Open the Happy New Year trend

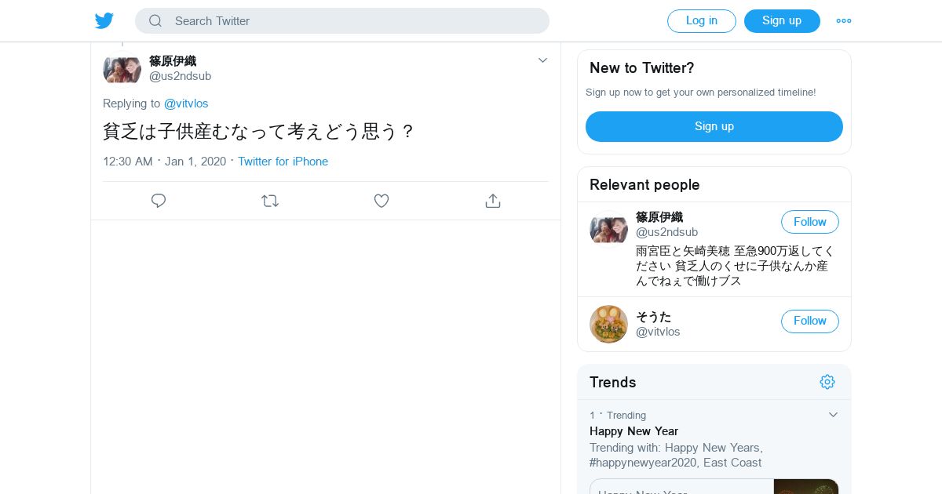633,431
